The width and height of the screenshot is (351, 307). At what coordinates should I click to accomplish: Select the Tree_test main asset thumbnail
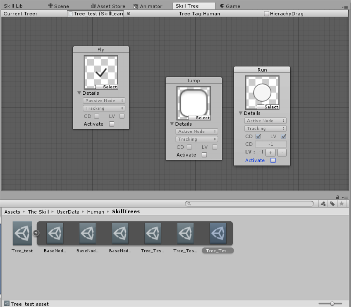[x=22, y=233]
